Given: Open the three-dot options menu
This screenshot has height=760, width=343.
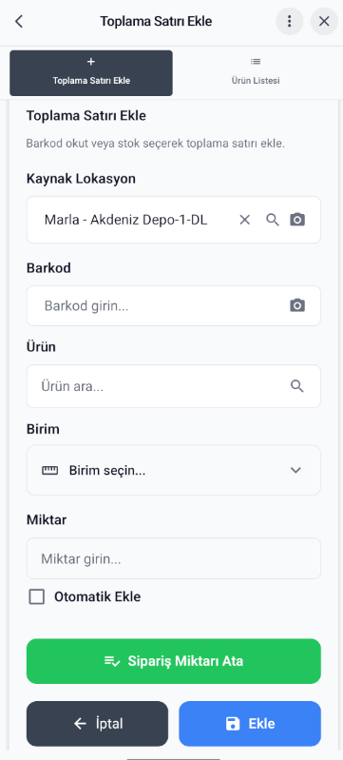Looking at the screenshot, I should [289, 21].
